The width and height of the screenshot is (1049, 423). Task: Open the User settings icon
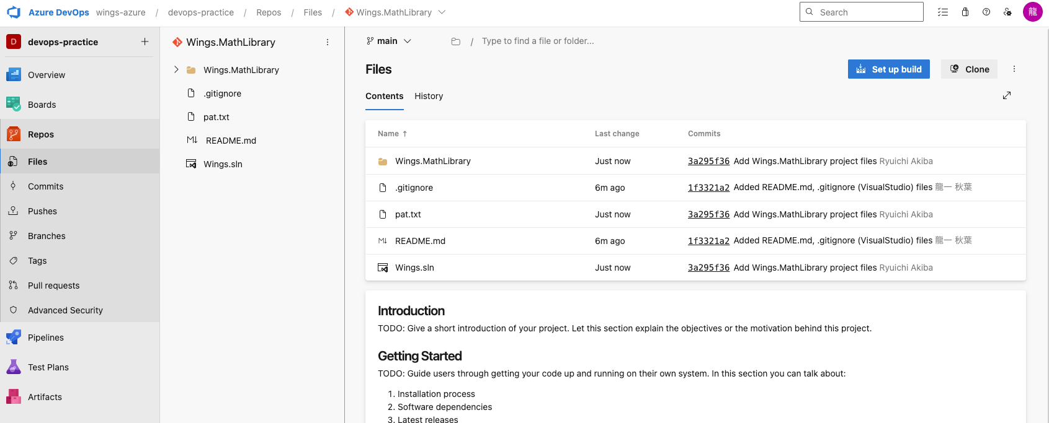[1008, 12]
